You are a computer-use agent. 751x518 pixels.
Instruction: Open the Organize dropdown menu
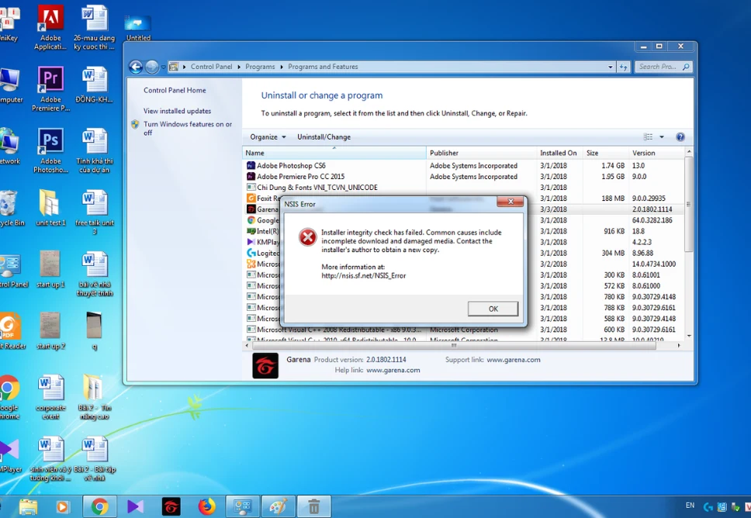click(x=268, y=137)
